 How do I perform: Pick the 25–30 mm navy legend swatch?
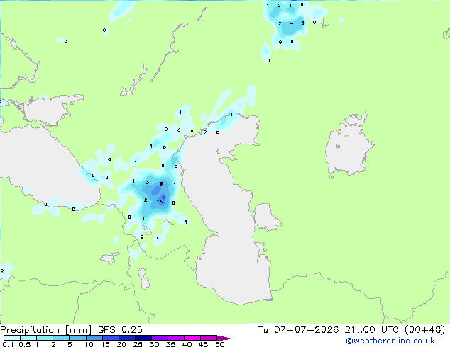click(x=143, y=338)
